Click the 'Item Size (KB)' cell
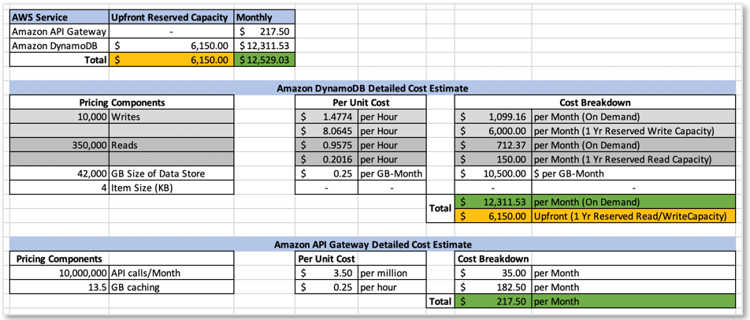Viewport: 750px width, 320px height. (x=171, y=188)
